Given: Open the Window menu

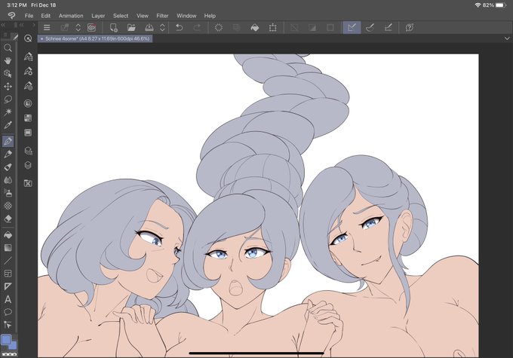Looking at the screenshot, I should 186,16.
